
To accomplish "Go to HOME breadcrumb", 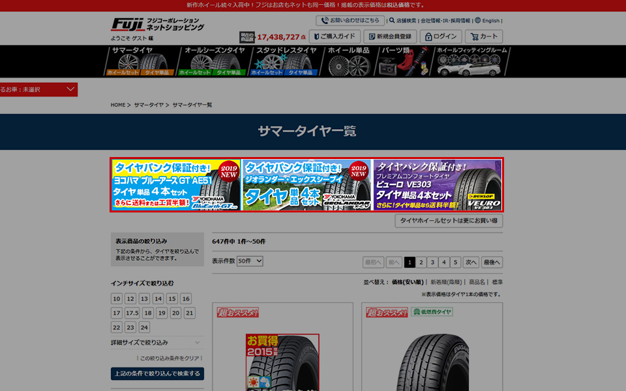I will point(118,105).
